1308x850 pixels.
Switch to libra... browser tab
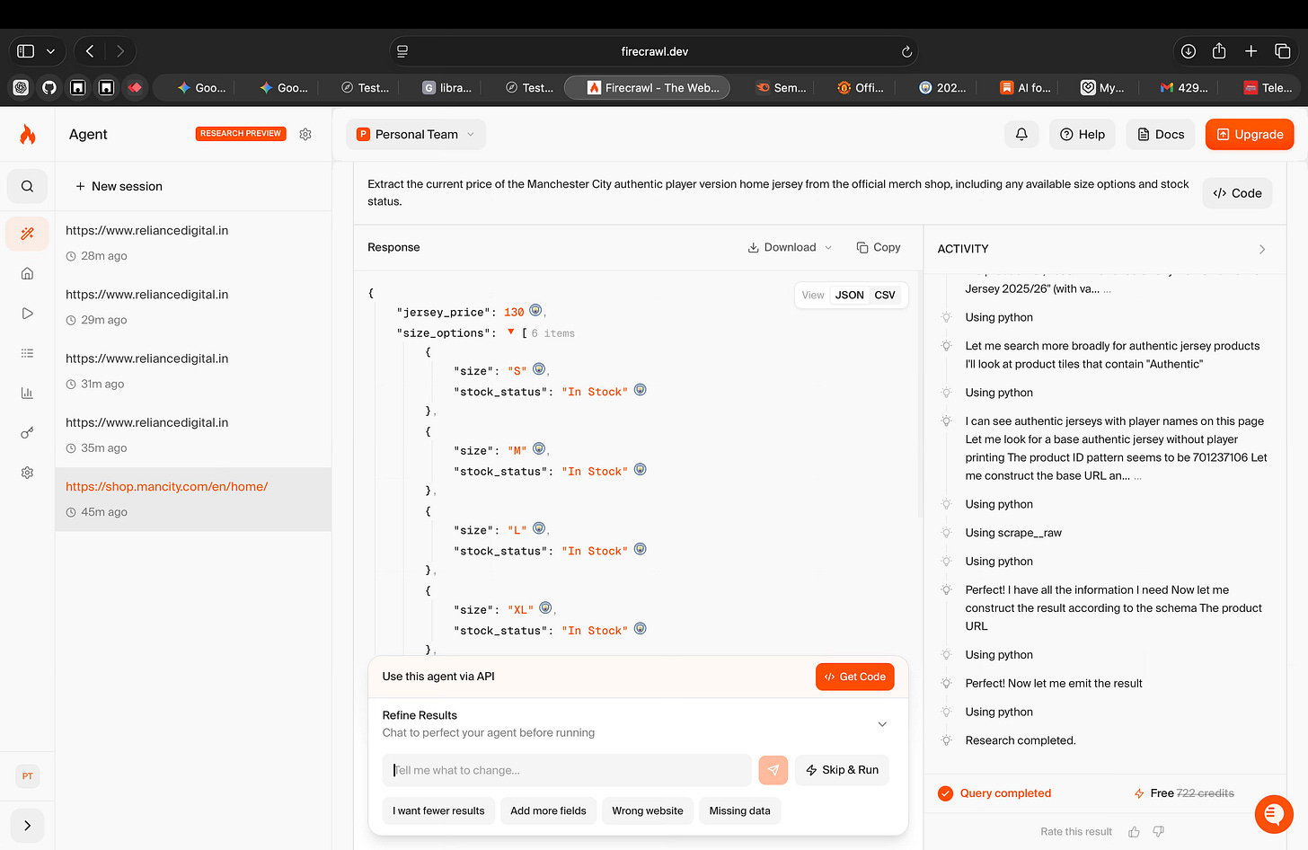[x=447, y=87]
